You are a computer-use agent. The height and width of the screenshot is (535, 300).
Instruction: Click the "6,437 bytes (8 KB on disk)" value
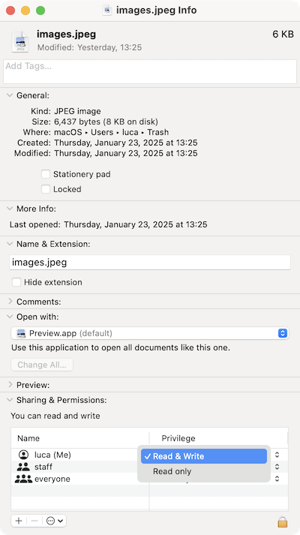pyautogui.click(x=106, y=122)
